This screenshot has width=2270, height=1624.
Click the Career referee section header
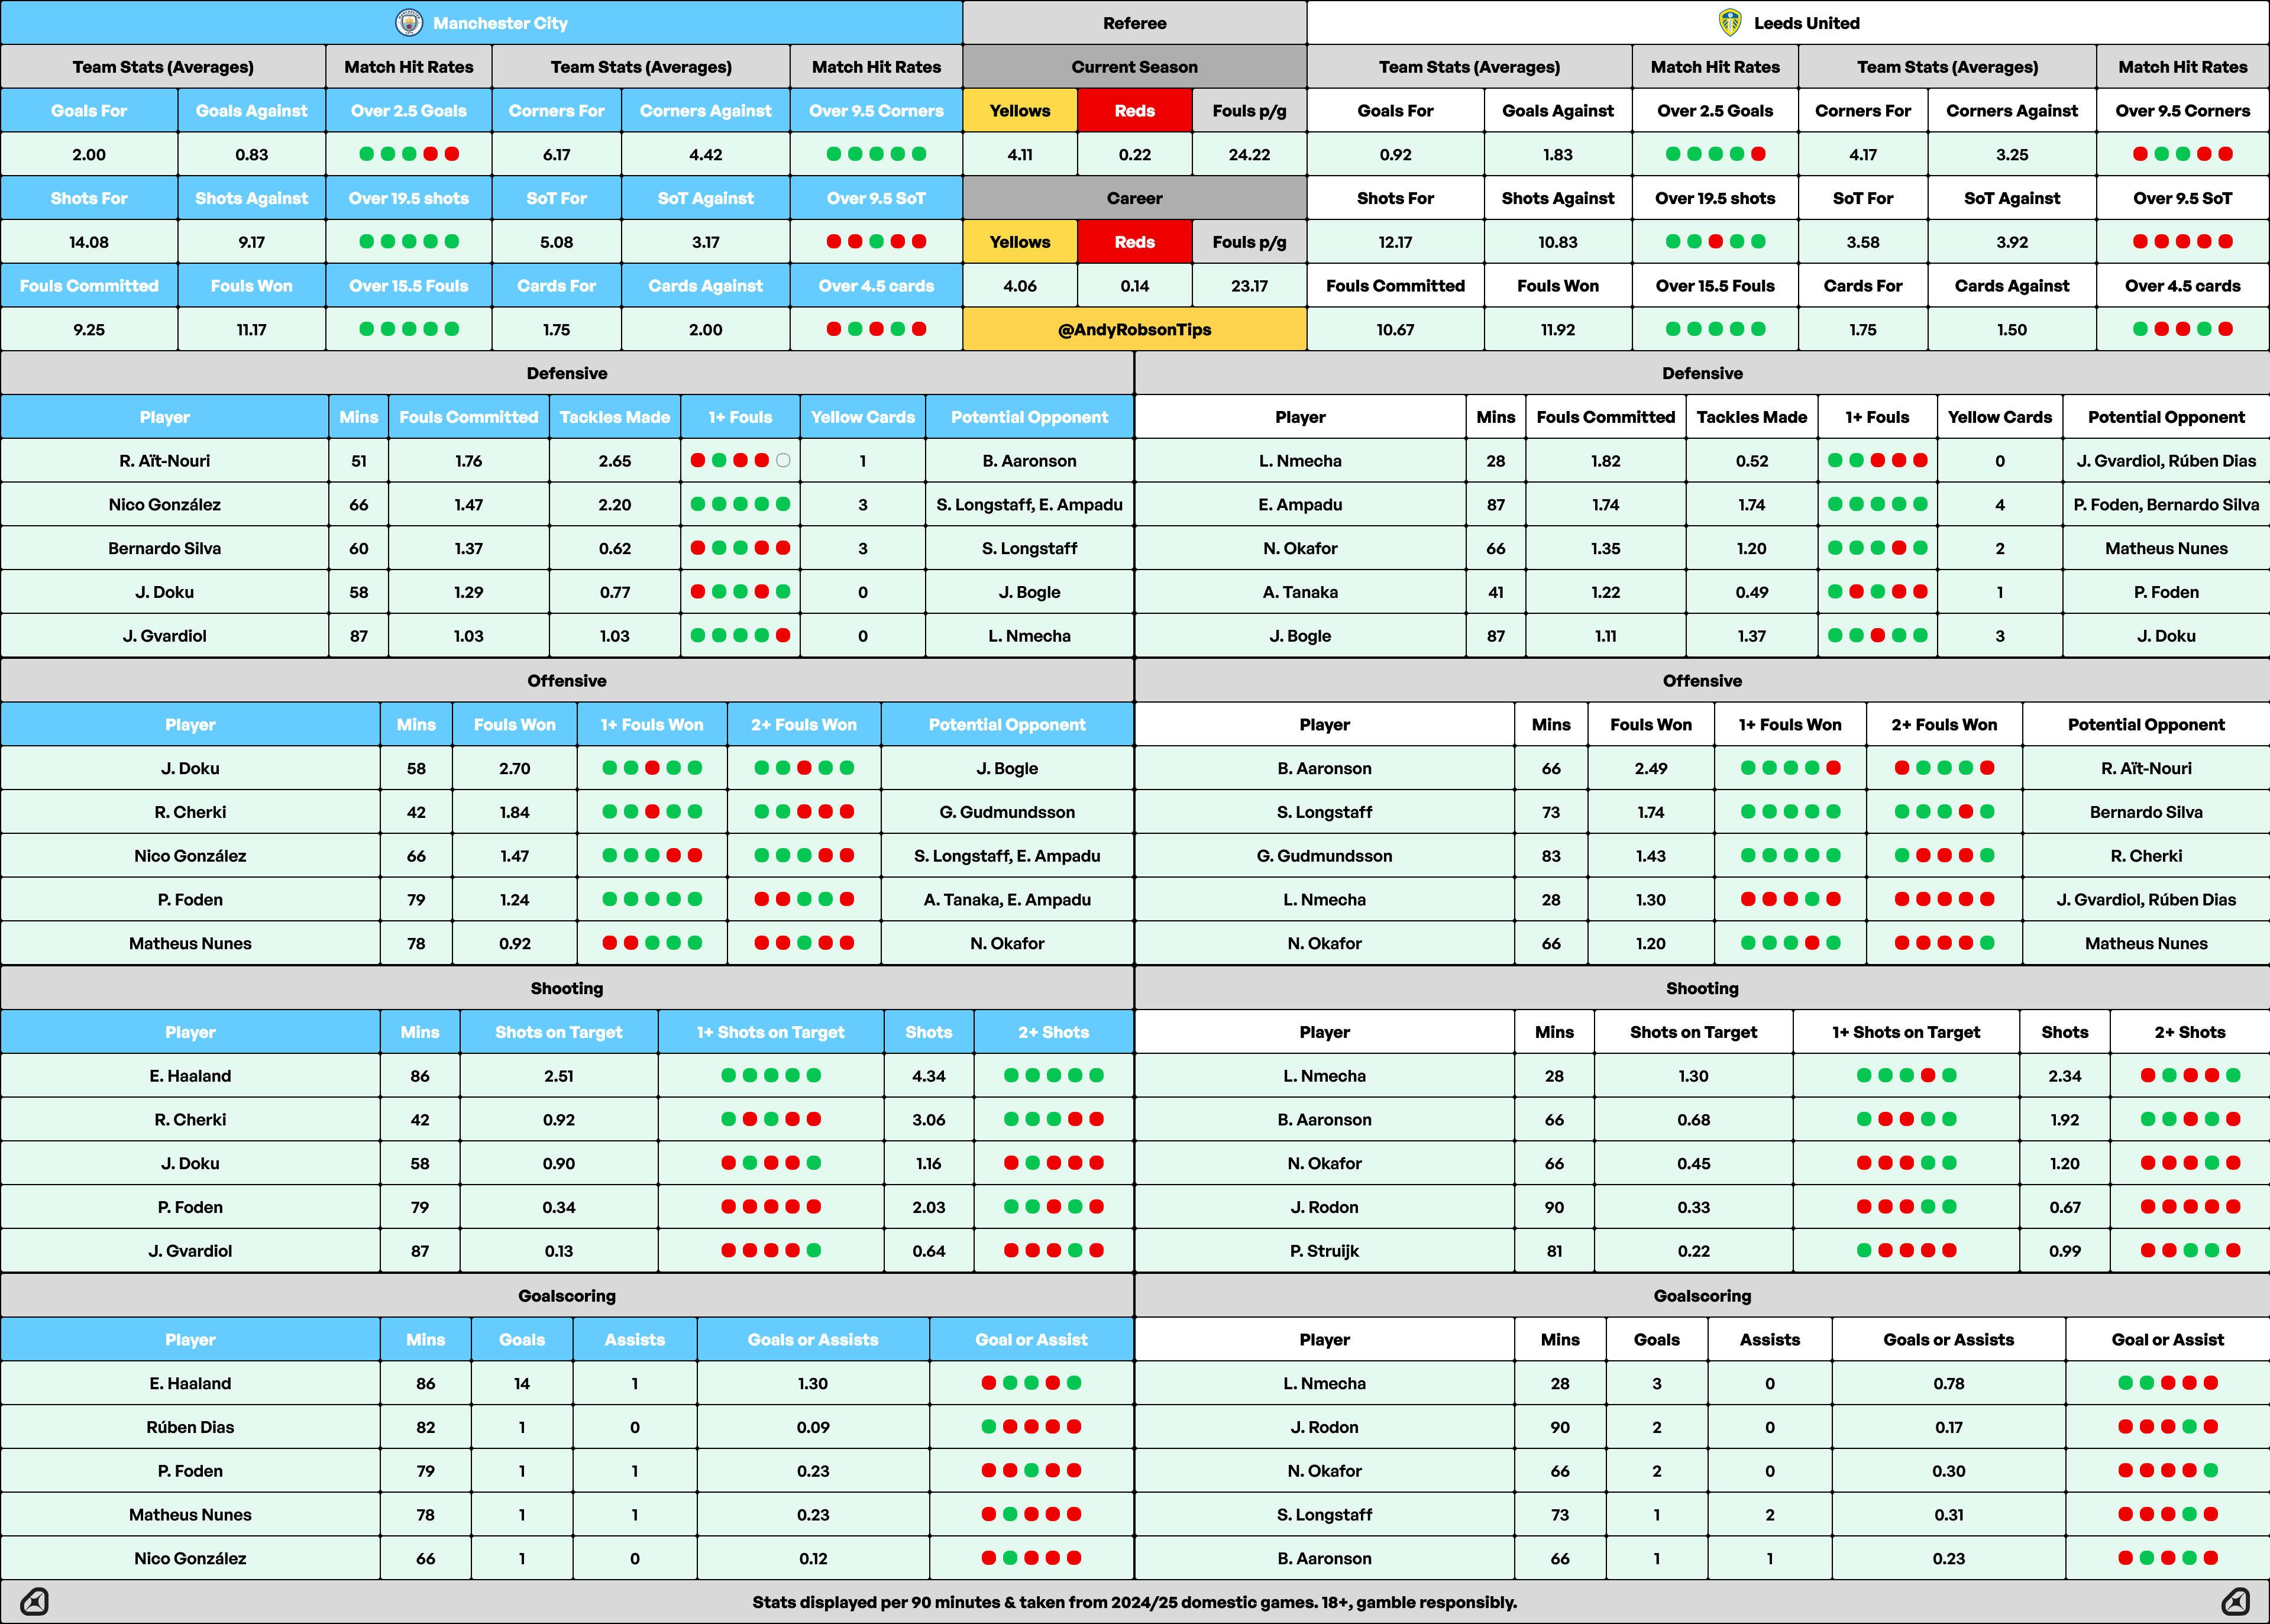(x=1134, y=198)
